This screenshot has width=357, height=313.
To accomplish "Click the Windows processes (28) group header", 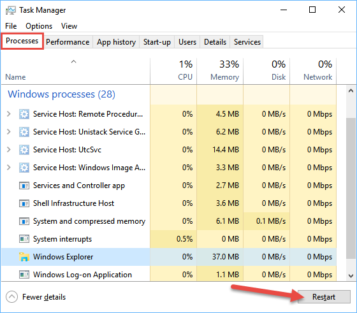I will 61,94.
